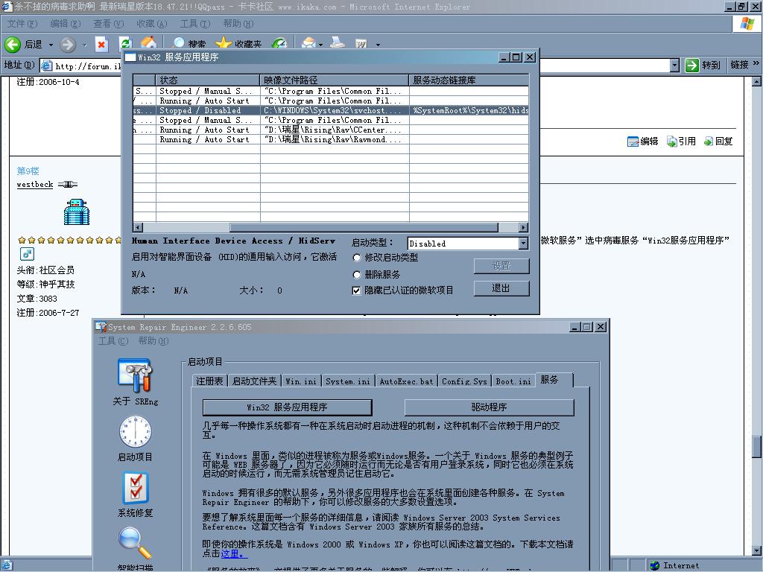763x572 pixels.
Task: Click the green Go (转到) arrow icon
Action: point(691,66)
